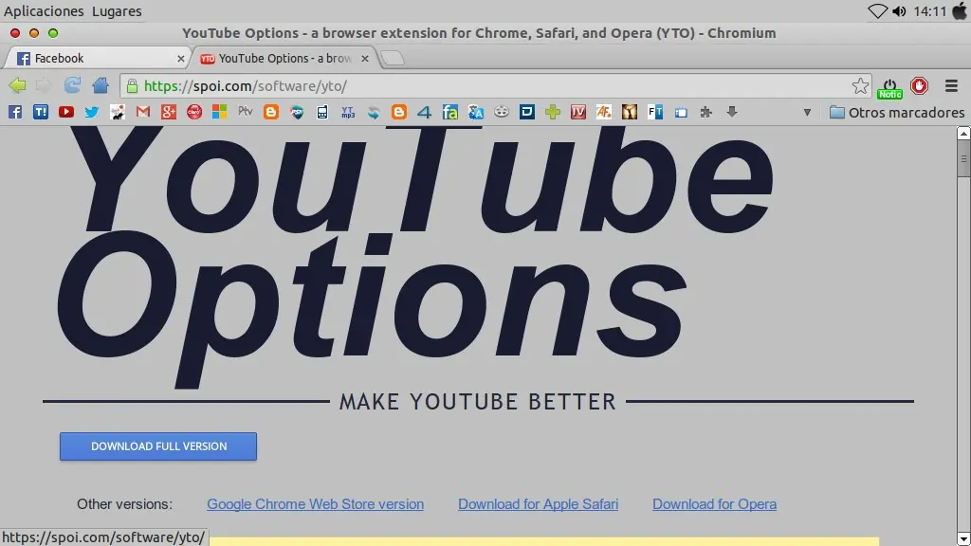
Task: Follow the Download for Apple Safari link
Action: (x=539, y=504)
